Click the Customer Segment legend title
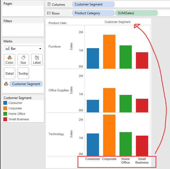The height and width of the screenshot is (169, 170). tap(17, 98)
